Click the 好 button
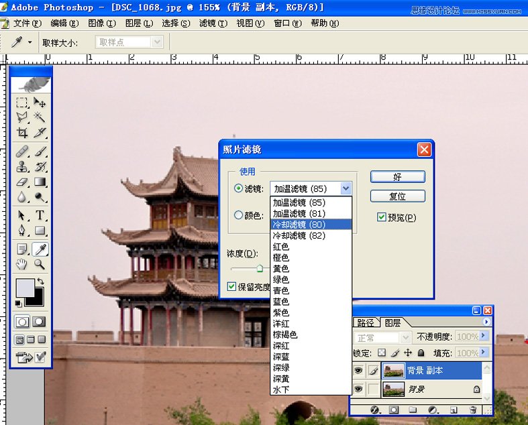The image size is (528, 425). 398,177
